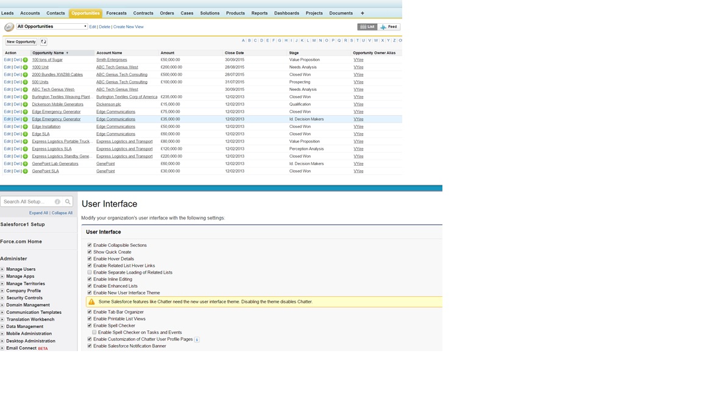
Task: Click the green plus icon in the 500 Units row
Action: (x=26, y=82)
